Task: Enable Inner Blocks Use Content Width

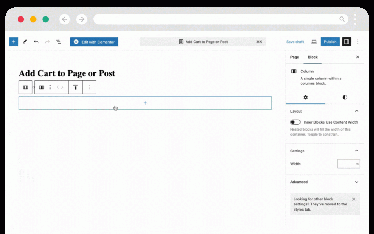Action: pyautogui.click(x=295, y=122)
